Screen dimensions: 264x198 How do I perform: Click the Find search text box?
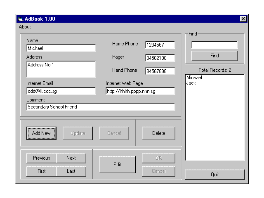(x=214, y=45)
